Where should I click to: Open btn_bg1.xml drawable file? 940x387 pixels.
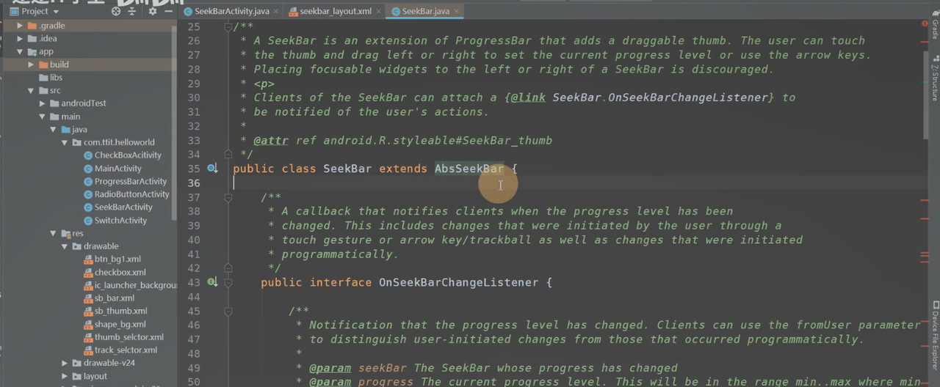tap(117, 259)
